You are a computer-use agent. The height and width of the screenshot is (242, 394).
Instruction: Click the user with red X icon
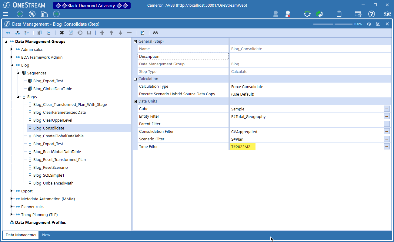pyautogui.click(x=288, y=14)
